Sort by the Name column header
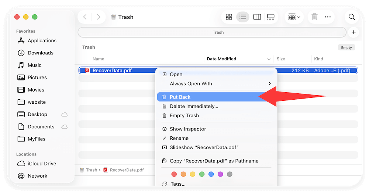 click(99, 59)
